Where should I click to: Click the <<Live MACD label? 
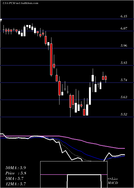click(x=113, y=181)
